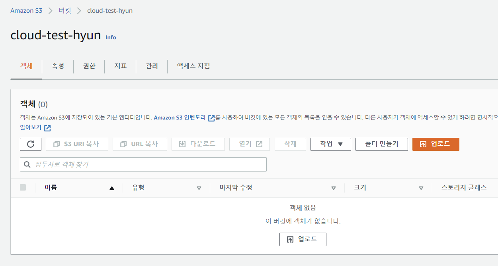Switch to the 객체 tab

click(x=26, y=66)
